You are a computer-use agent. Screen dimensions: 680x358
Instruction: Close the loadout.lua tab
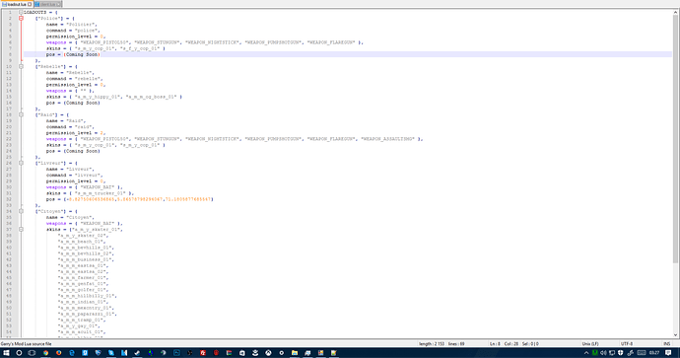[x=30, y=4]
